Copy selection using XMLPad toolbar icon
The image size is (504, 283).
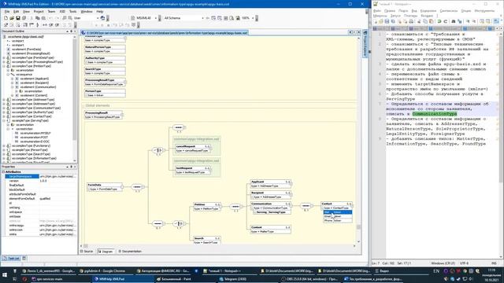coord(38,18)
